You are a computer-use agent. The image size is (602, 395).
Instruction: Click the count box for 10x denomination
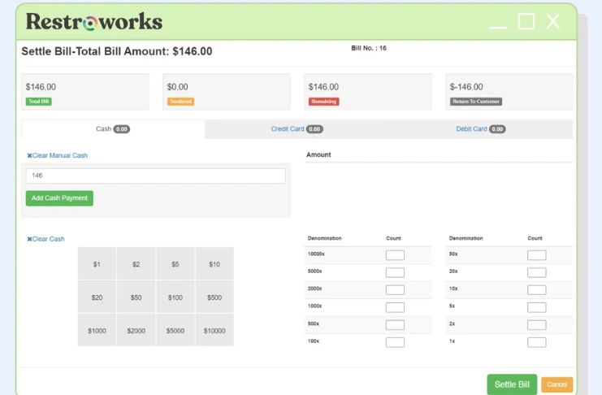[x=537, y=289]
